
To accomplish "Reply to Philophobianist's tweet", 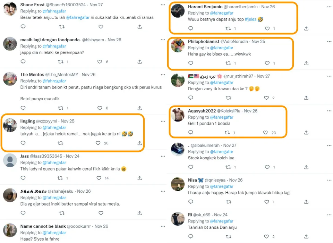I will pyautogui.click(x=190, y=63).
